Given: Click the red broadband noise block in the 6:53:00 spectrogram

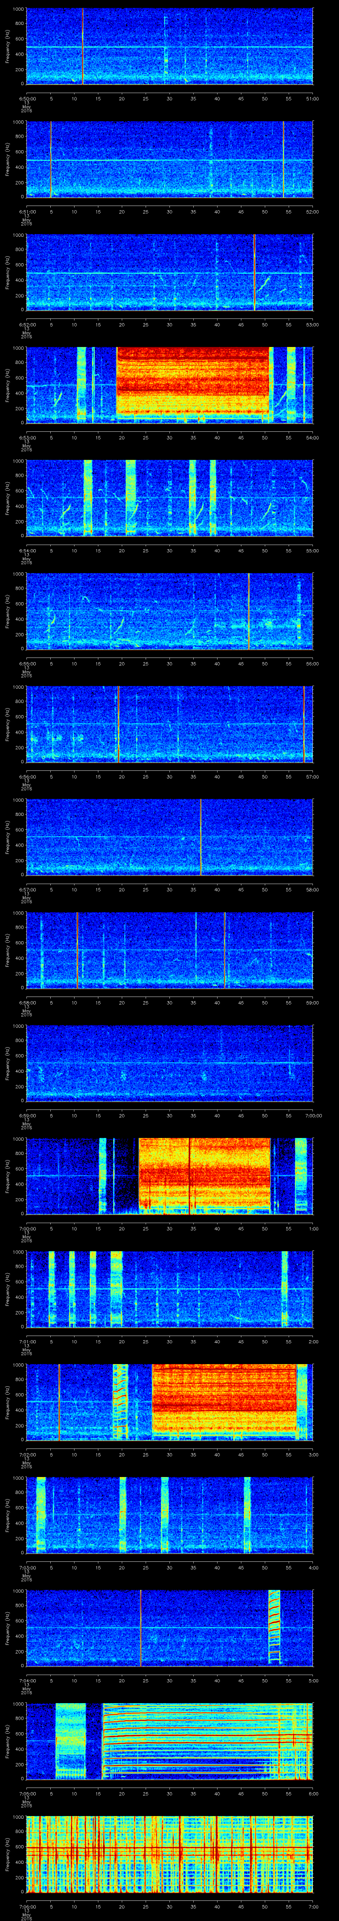Looking at the screenshot, I should coord(192,380).
